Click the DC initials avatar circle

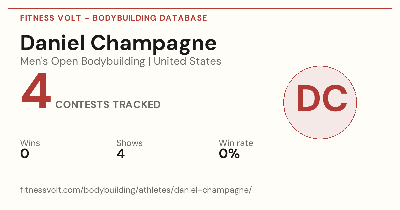[x=320, y=102]
